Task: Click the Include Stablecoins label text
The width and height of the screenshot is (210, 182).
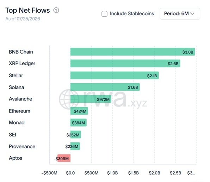Action: point(132,14)
